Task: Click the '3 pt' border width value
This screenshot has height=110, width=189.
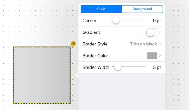Action: click(157, 67)
